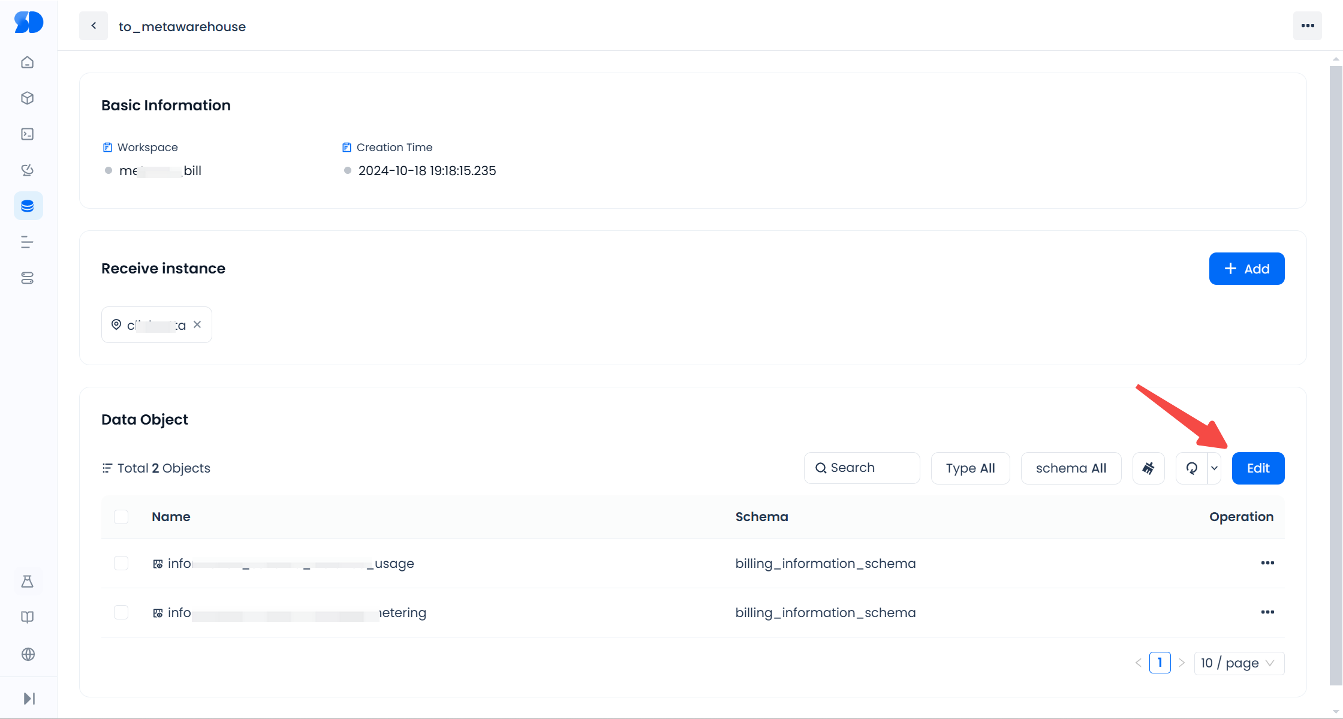Screen dimensions: 1343x719
Task: Open the home icon in sidebar
Action: (x=28, y=62)
